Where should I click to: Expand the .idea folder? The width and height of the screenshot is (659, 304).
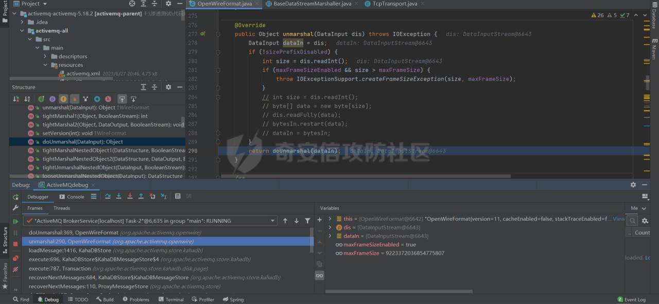22,22
